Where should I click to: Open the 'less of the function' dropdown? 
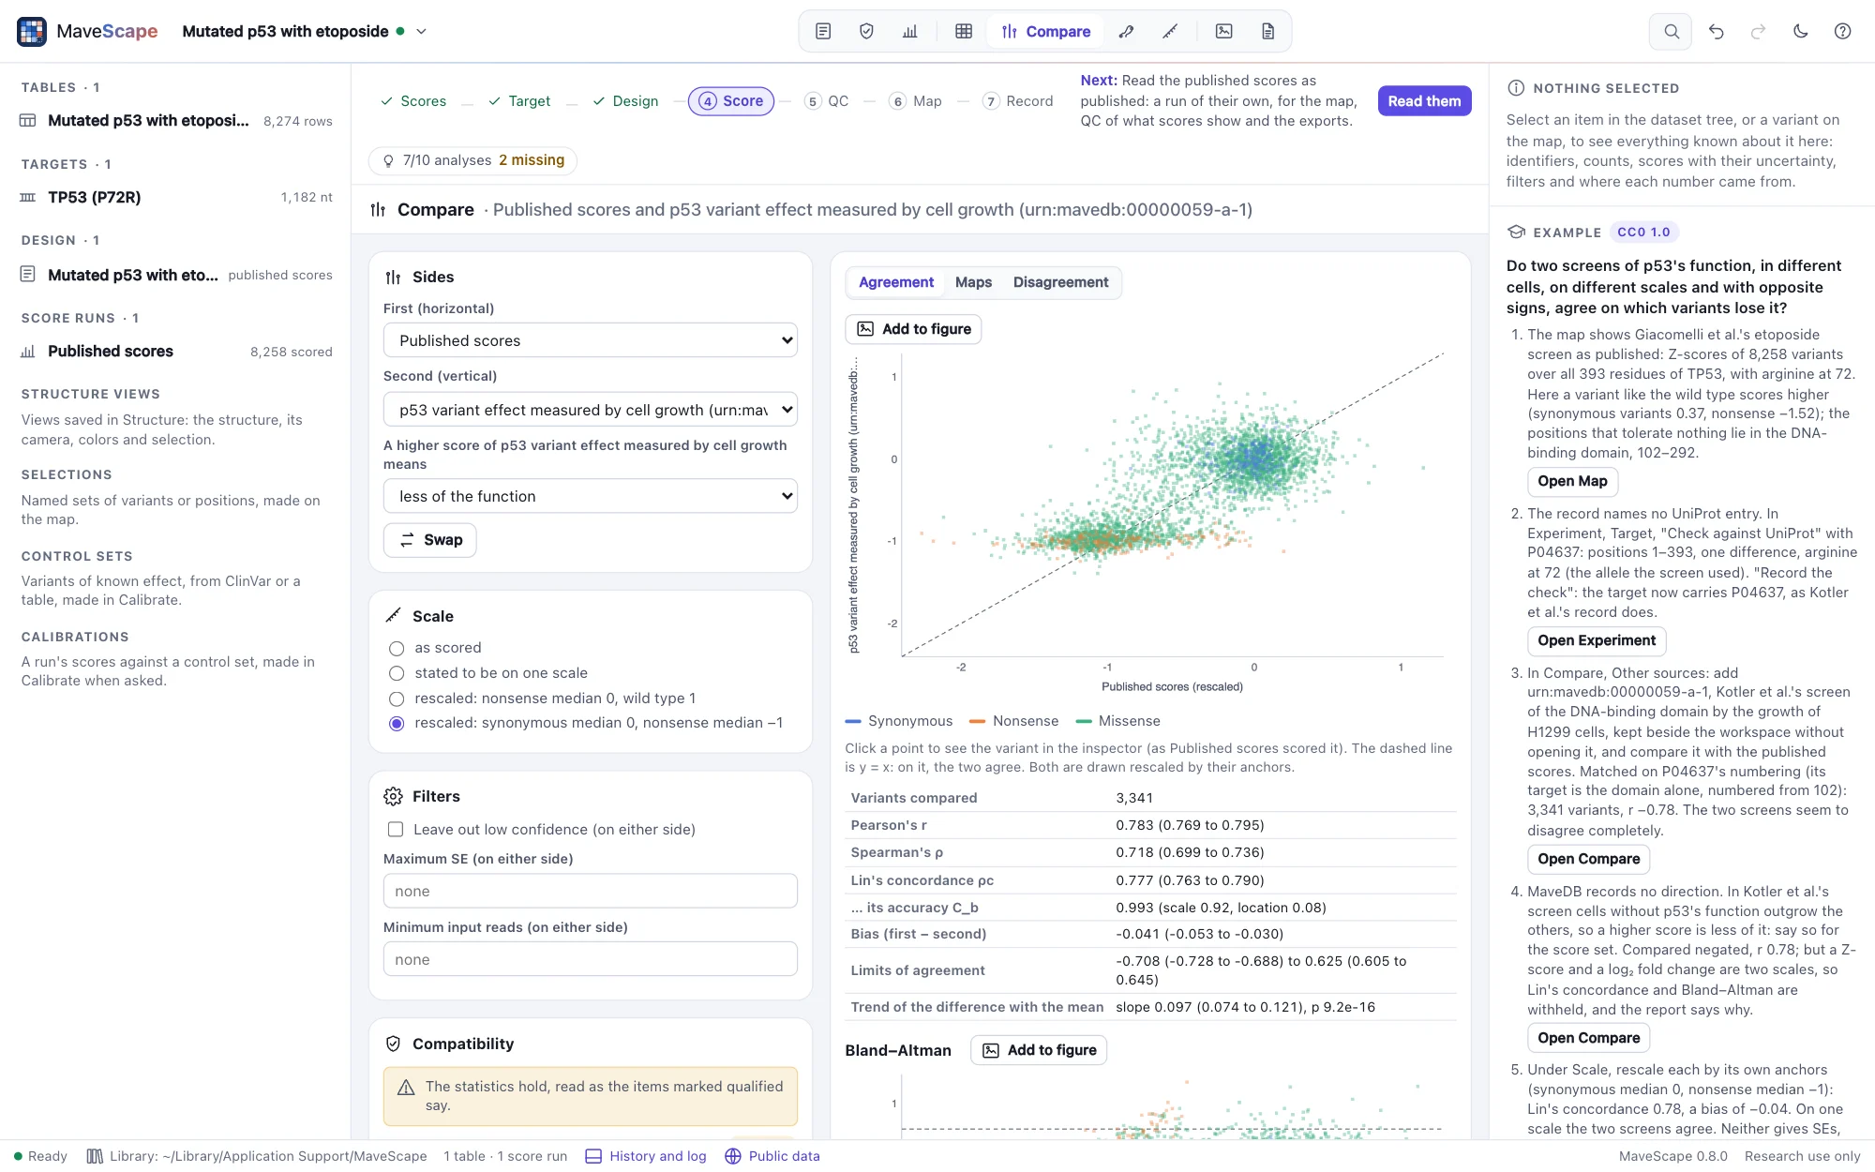591,496
